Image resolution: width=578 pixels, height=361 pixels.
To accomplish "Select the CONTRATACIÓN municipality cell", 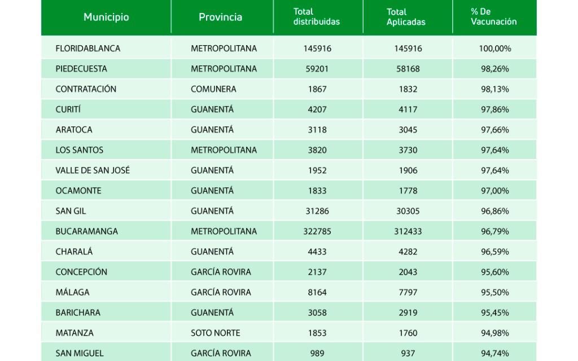I will click(86, 89).
